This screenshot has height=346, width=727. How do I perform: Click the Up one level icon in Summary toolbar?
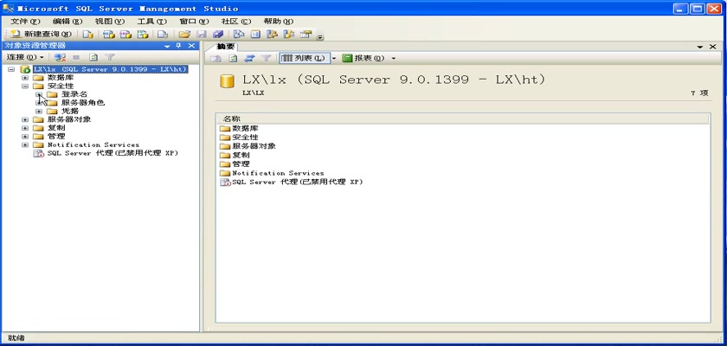click(x=216, y=58)
